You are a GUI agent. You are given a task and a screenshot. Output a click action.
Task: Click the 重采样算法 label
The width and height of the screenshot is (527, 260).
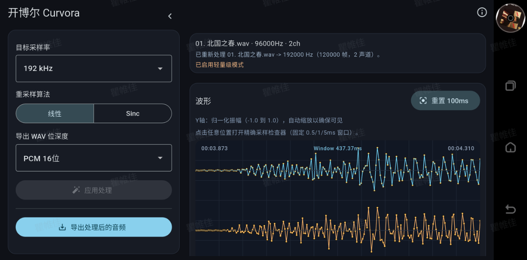[x=33, y=94]
